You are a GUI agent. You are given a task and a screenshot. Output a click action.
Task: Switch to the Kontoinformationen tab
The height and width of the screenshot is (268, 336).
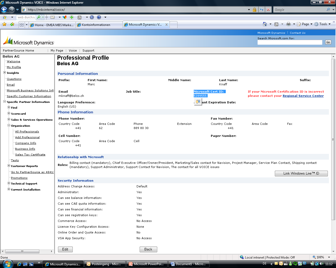[99, 25]
